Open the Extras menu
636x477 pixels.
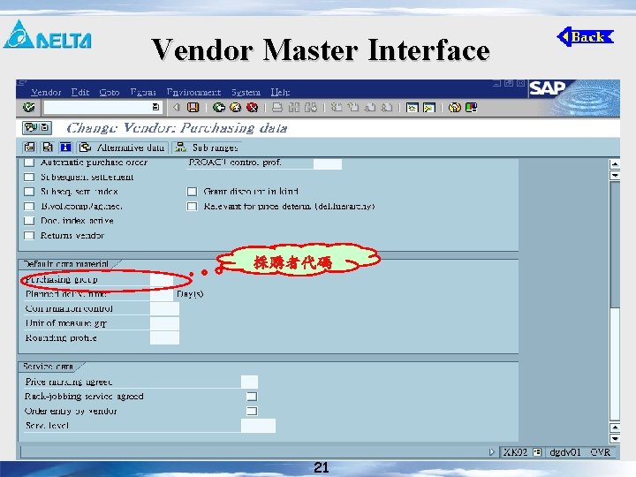143,92
